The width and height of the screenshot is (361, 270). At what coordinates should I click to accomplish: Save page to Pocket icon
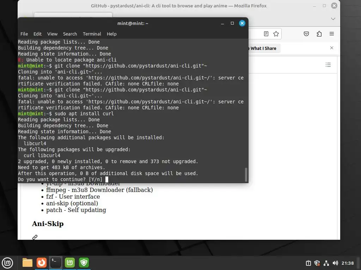click(x=306, y=34)
